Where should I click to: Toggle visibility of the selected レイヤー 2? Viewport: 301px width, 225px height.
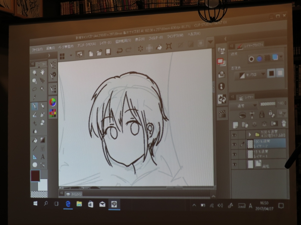click(x=234, y=144)
